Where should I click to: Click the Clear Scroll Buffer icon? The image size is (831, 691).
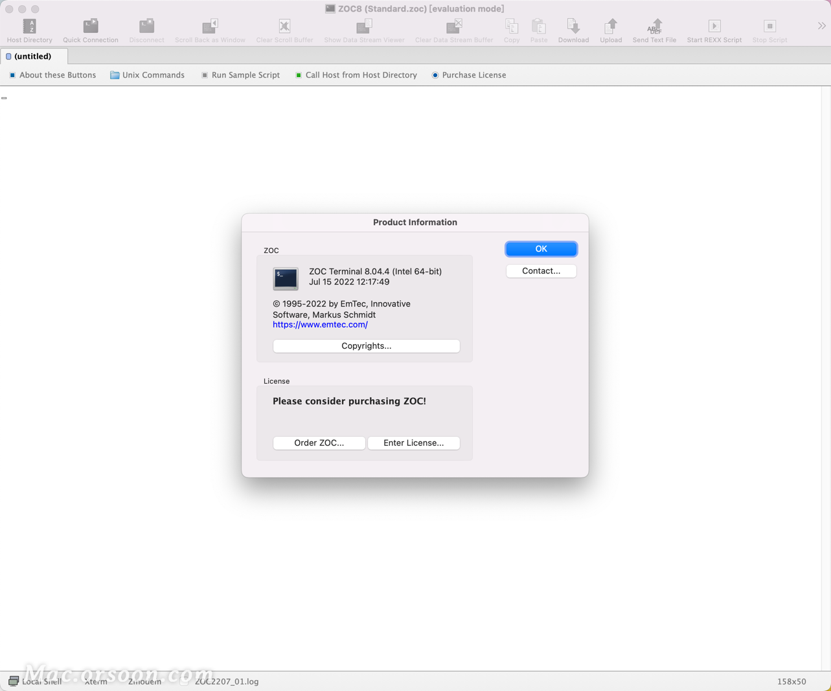(284, 26)
